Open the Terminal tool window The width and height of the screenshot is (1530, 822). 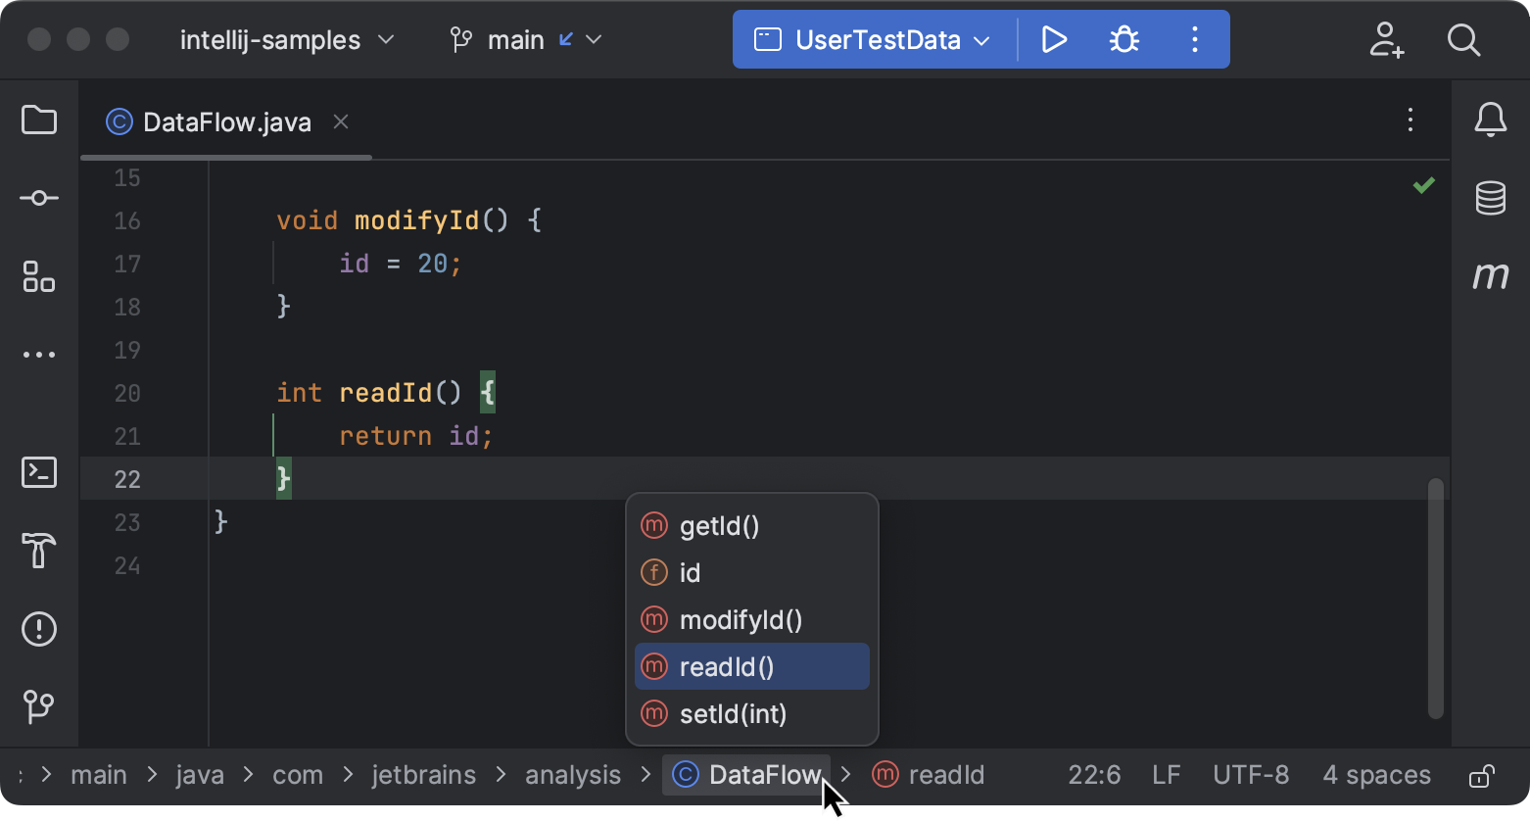pos(39,473)
